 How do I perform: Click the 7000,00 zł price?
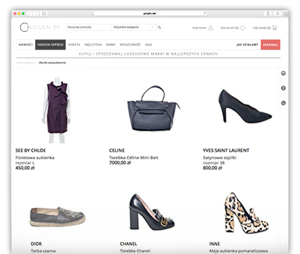[x=120, y=163]
